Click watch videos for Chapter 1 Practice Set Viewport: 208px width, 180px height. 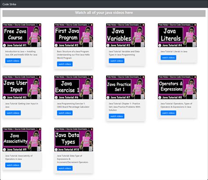117,116
